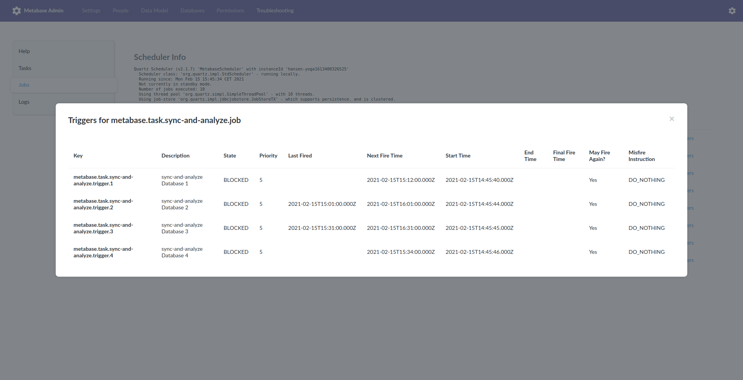Click the Last Fired timestamp for trigger.3
The image size is (743, 380).
[322, 228]
